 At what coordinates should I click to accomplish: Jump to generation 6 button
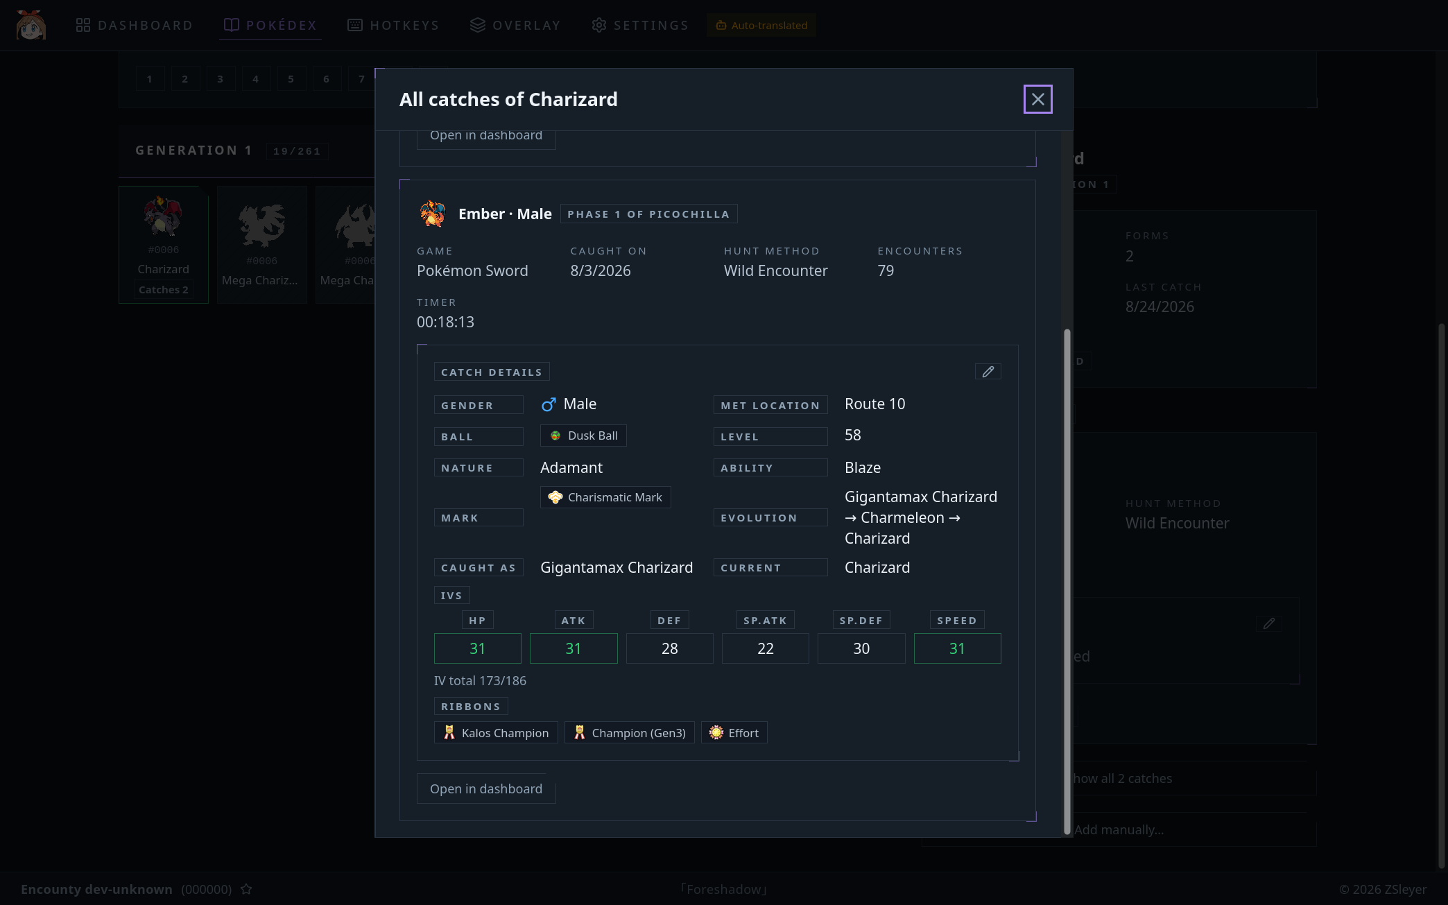coord(327,79)
